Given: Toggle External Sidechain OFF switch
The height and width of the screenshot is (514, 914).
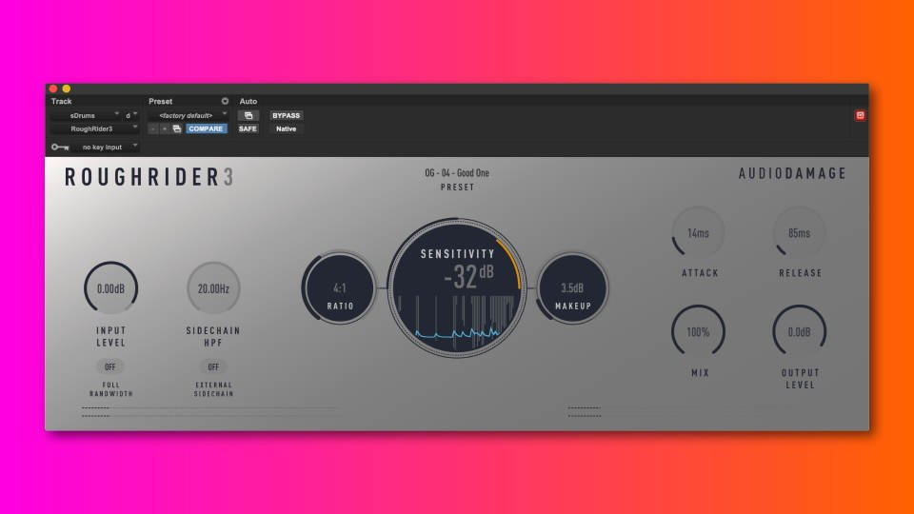Looking at the screenshot, I should click(213, 366).
